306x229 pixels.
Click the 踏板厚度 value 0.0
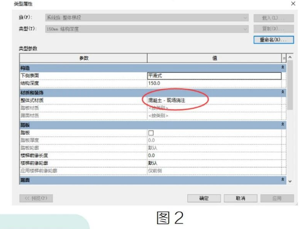215,140
